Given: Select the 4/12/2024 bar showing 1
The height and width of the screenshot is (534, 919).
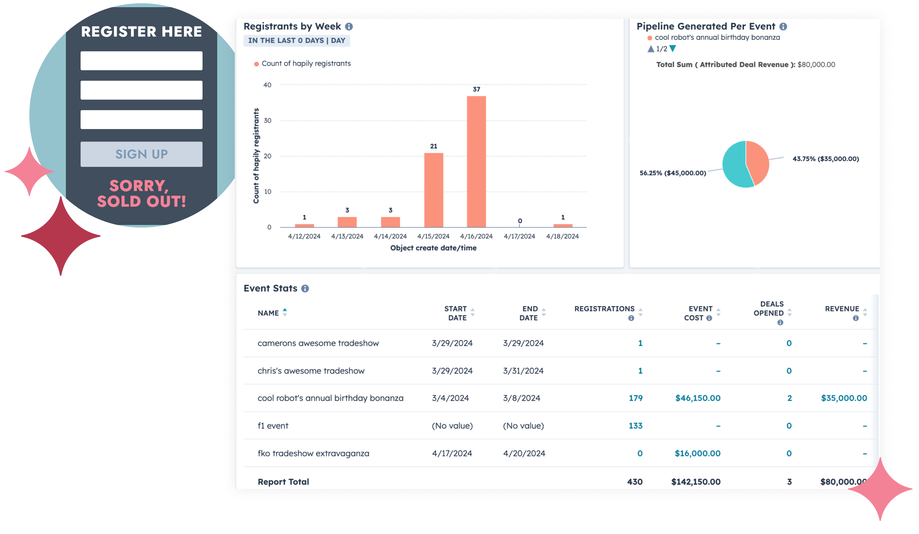Looking at the screenshot, I should pyautogui.click(x=305, y=226).
